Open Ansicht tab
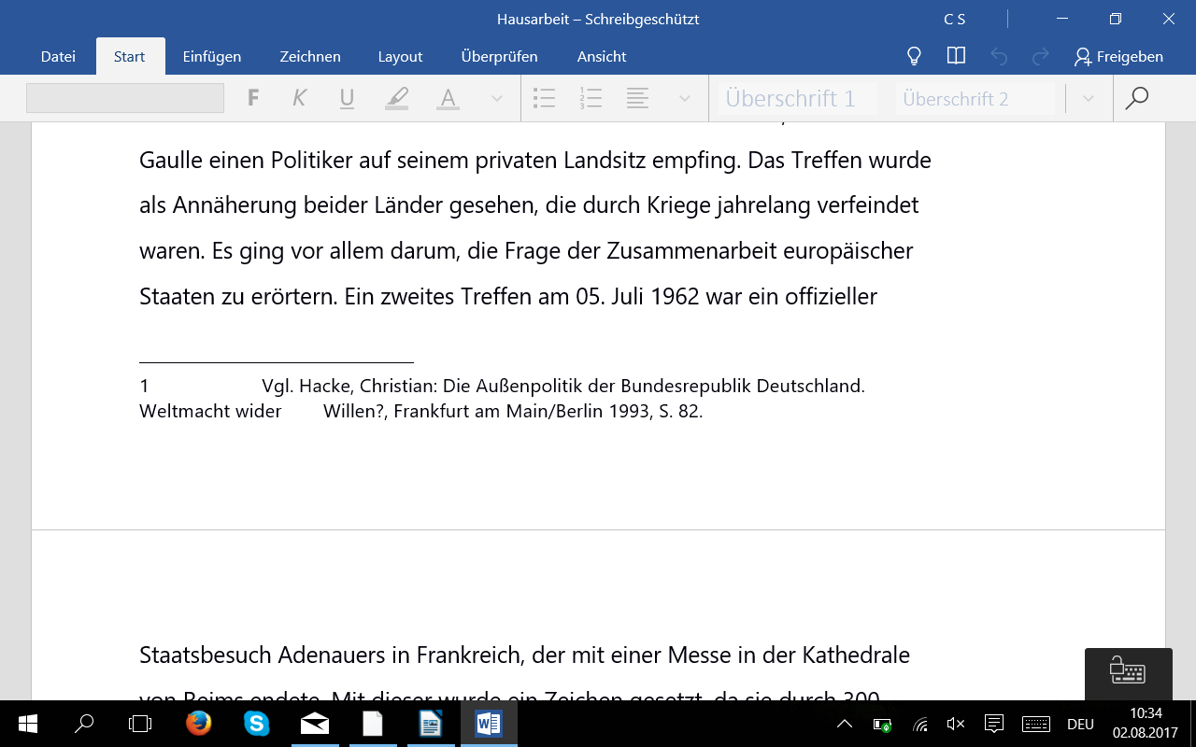This screenshot has height=747, width=1196. [602, 56]
